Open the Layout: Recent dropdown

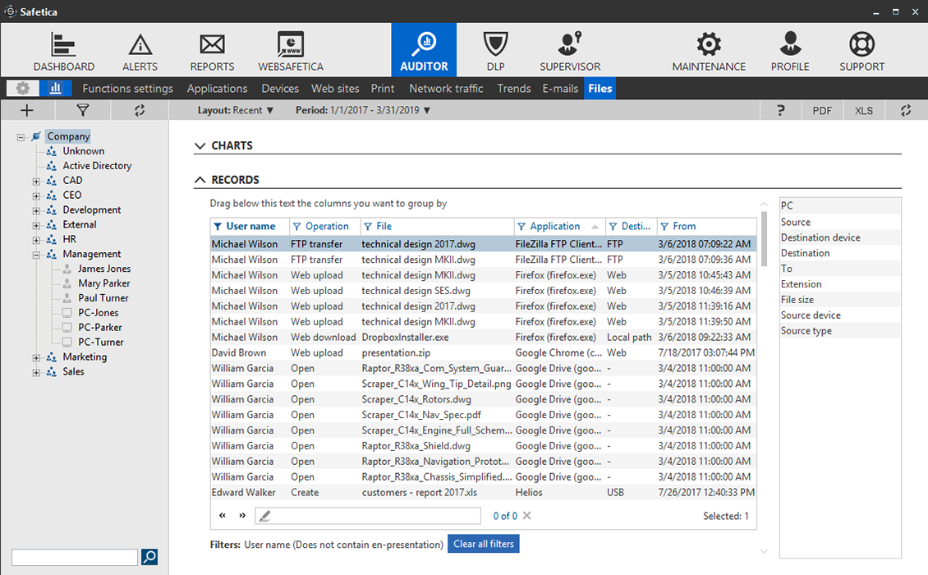pos(236,110)
